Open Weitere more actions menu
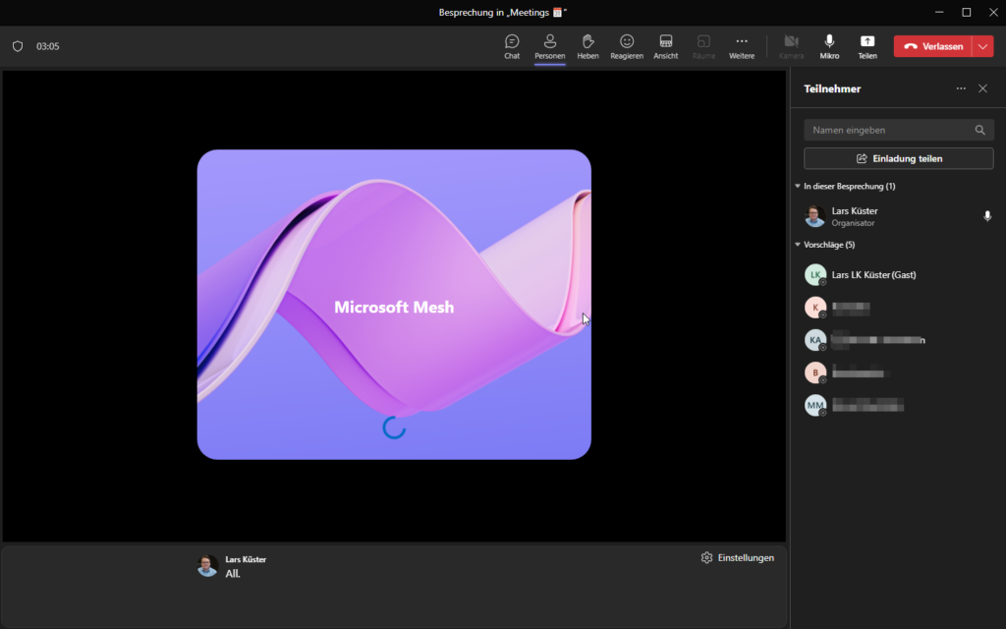1006x629 pixels. [742, 46]
